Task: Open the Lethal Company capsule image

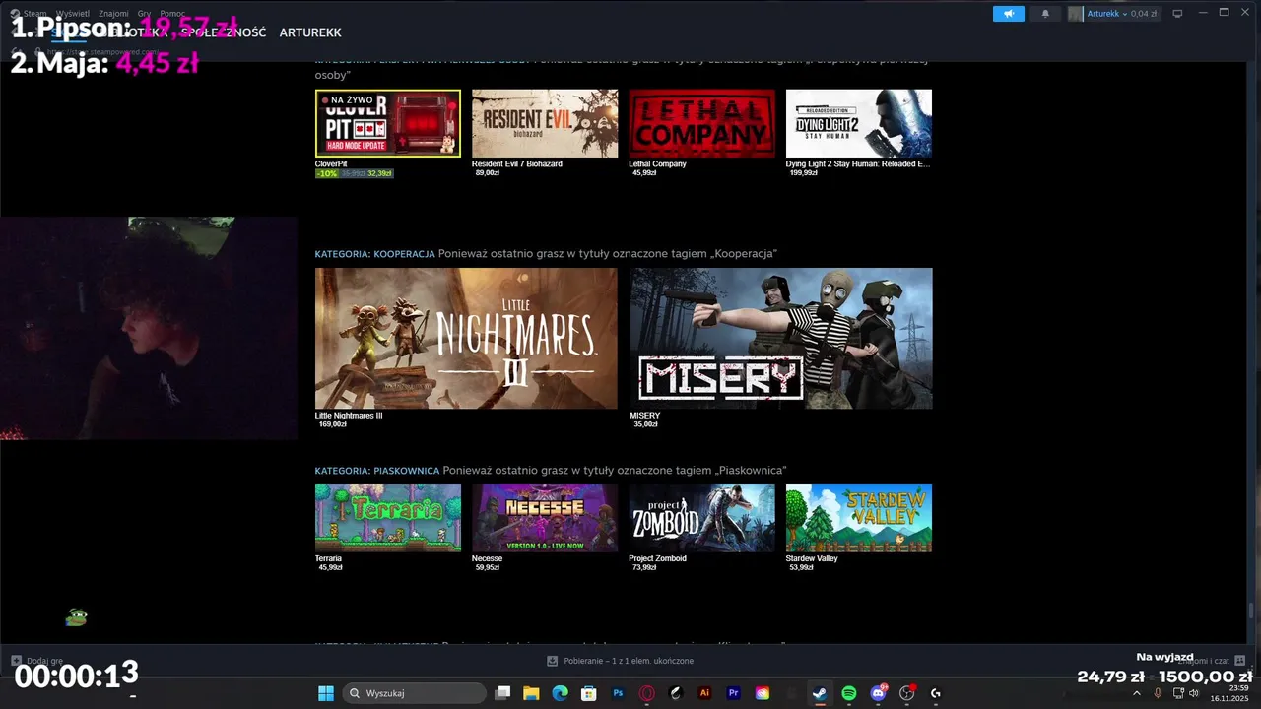Action: tap(701, 123)
